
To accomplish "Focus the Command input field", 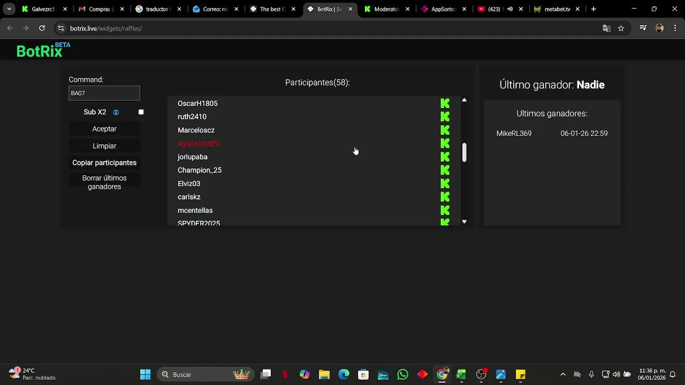I will [x=104, y=93].
